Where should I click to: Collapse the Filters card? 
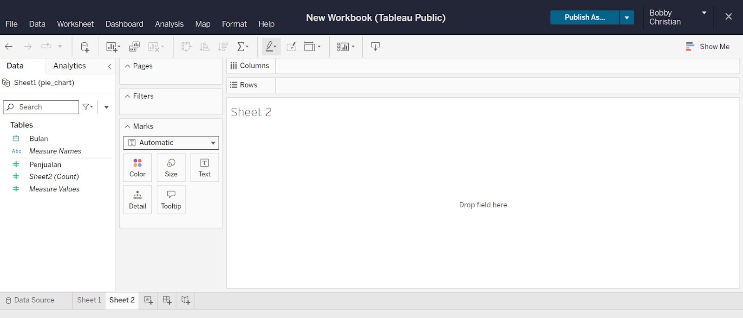127,96
